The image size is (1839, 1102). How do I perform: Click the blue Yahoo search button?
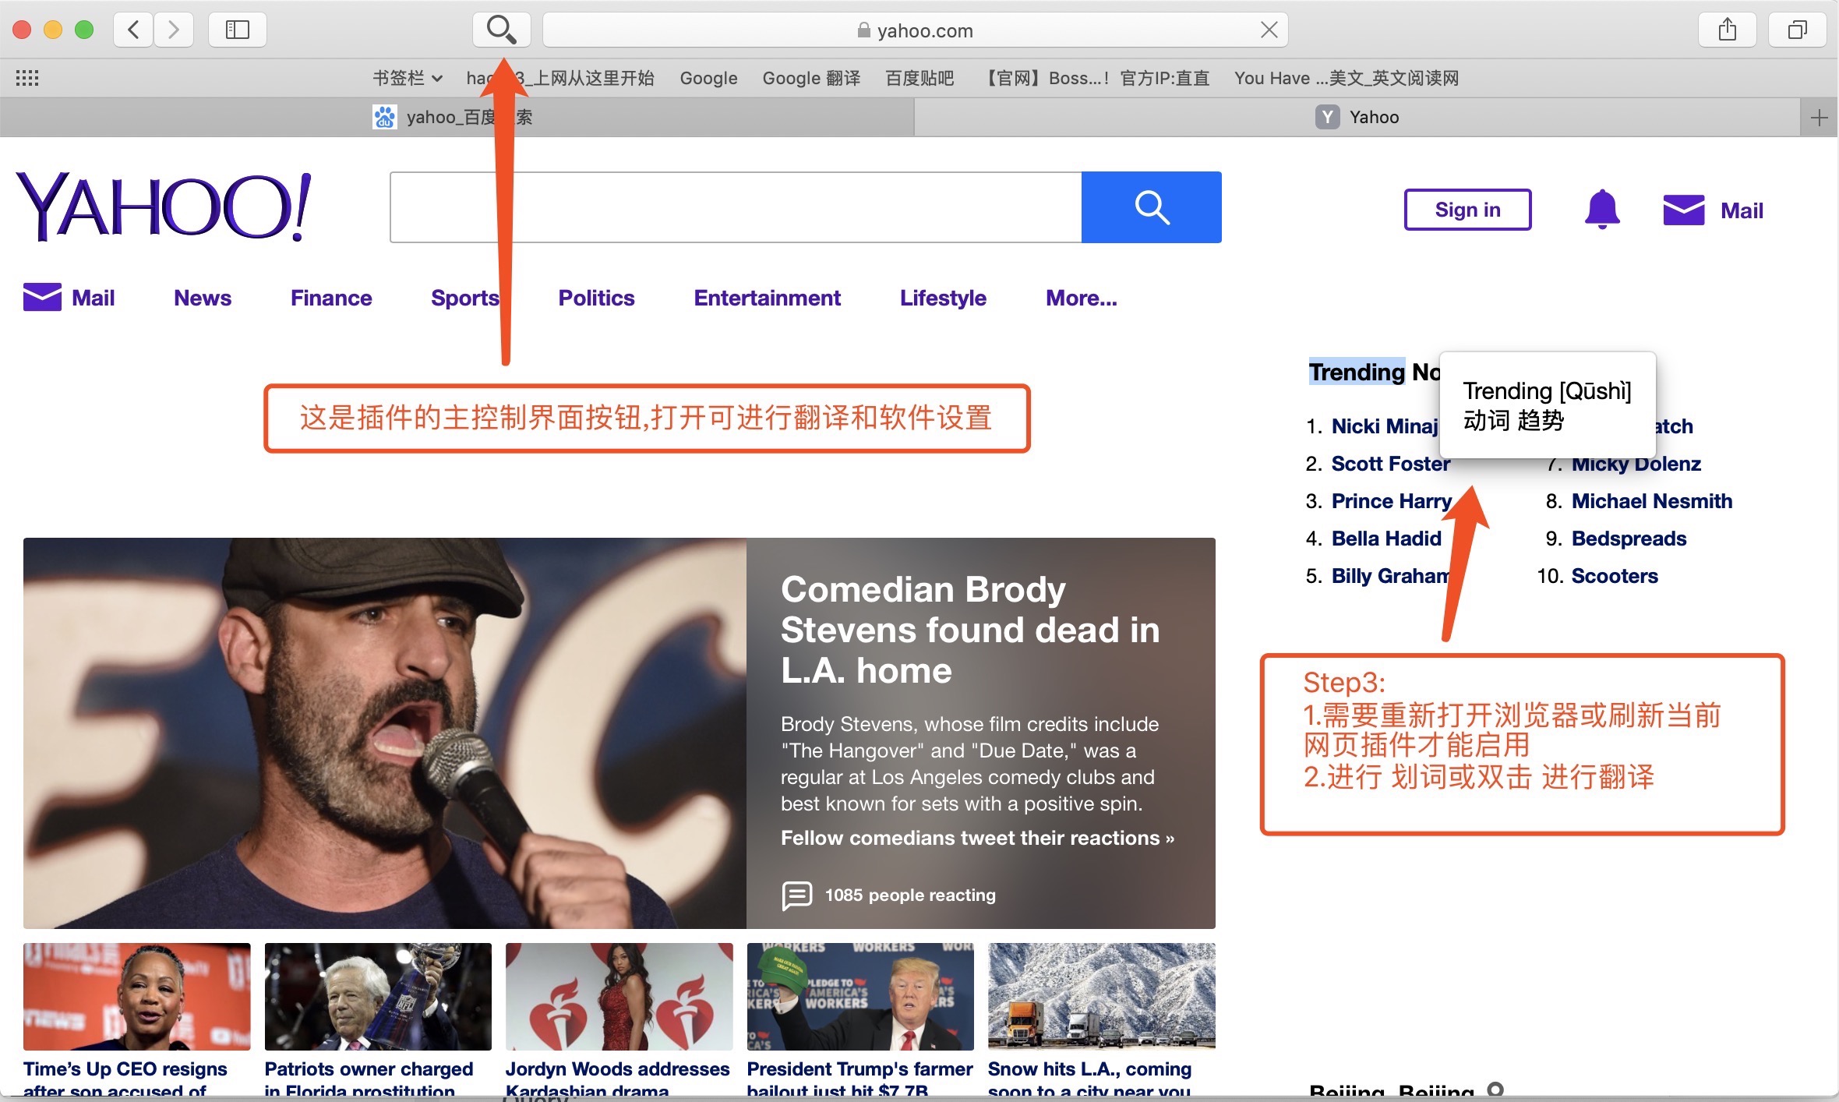[1151, 207]
